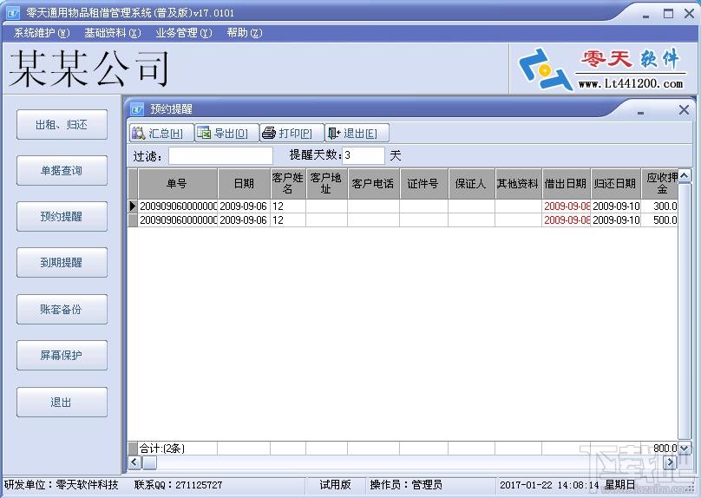Image resolution: width=701 pixels, height=498 pixels.
Task: Focus the 过滤 filter text field
Action: [x=221, y=155]
